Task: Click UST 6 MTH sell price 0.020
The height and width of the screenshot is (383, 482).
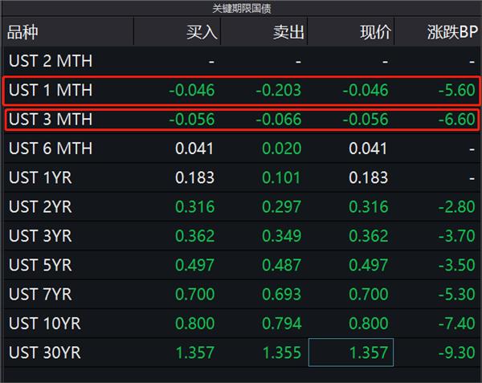Action: coord(282,149)
